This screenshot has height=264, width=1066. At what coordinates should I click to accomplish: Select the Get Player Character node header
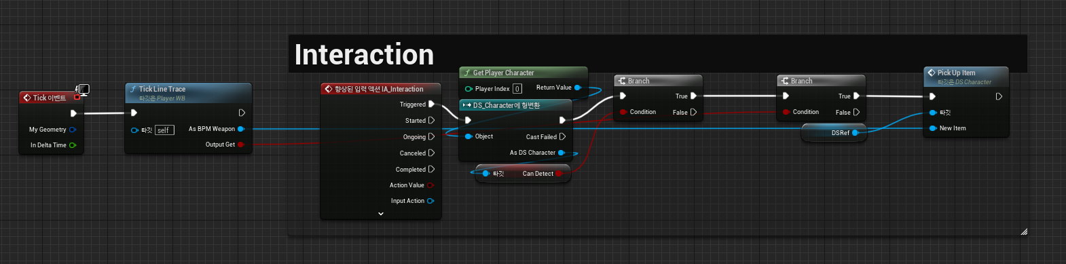(x=523, y=73)
